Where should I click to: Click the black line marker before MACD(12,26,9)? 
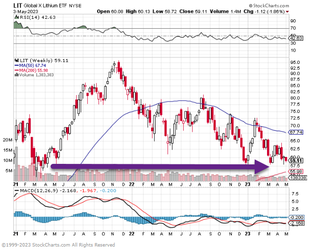pyautogui.click(x=17, y=191)
